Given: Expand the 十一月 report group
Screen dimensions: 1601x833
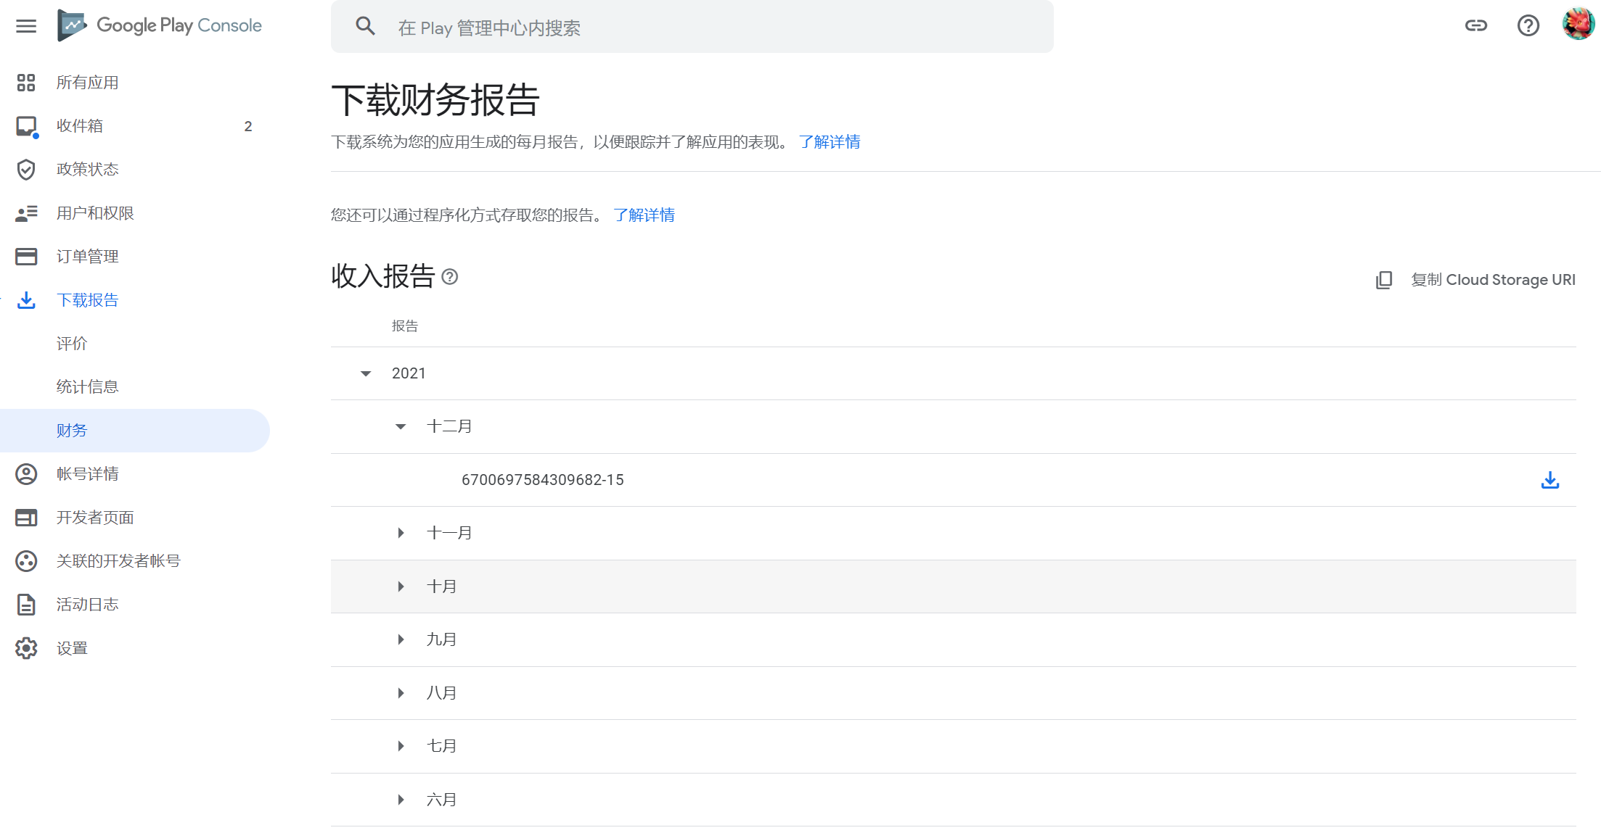Looking at the screenshot, I should pyautogui.click(x=400, y=532).
